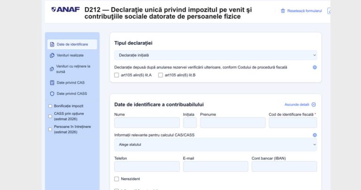Click the Date de identificare a contribuabilului heading
The image size is (361, 190).
pyautogui.click(x=159, y=105)
